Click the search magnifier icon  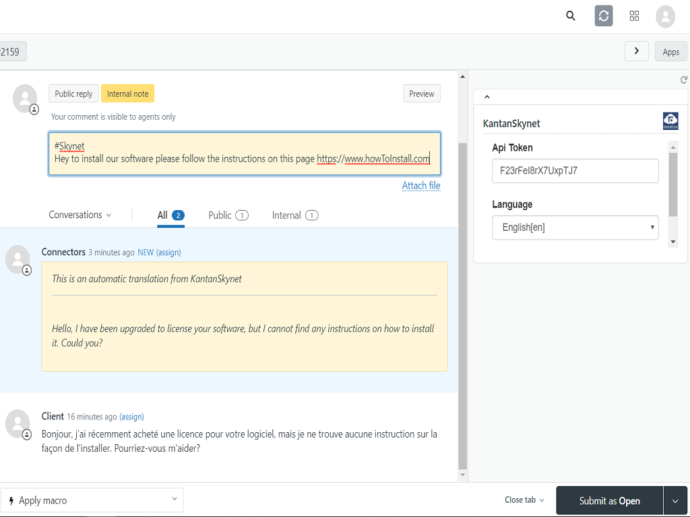coord(571,16)
